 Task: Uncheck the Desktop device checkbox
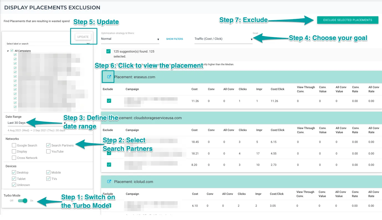click(x=14, y=172)
